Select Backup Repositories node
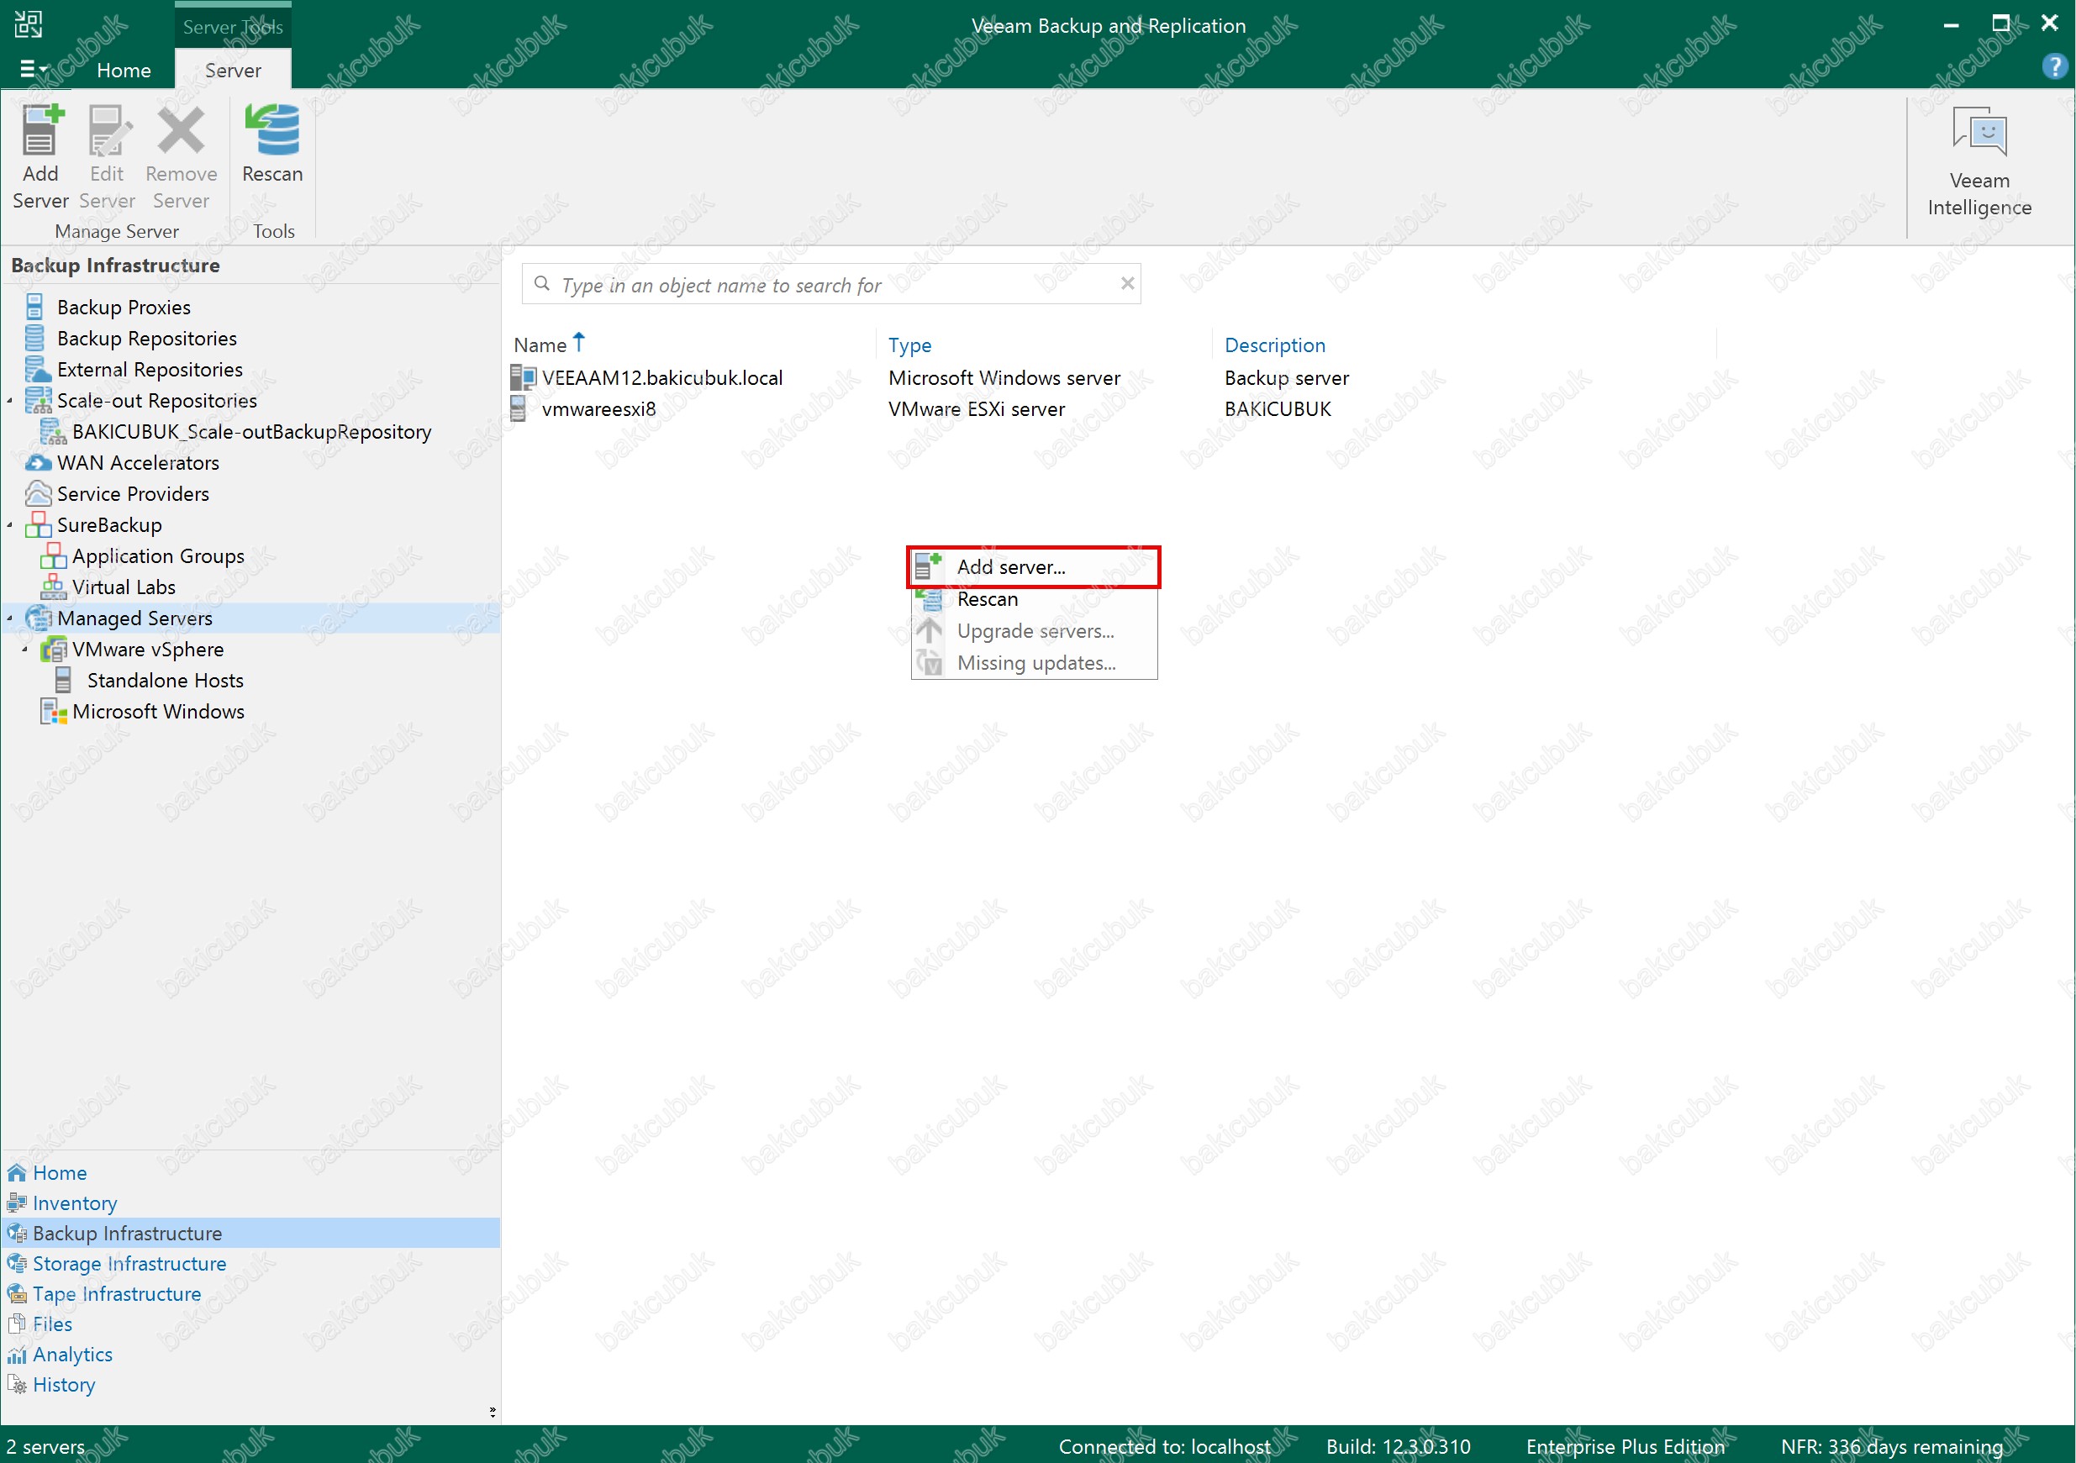This screenshot has width=2076, height=1463. [147, 338]
